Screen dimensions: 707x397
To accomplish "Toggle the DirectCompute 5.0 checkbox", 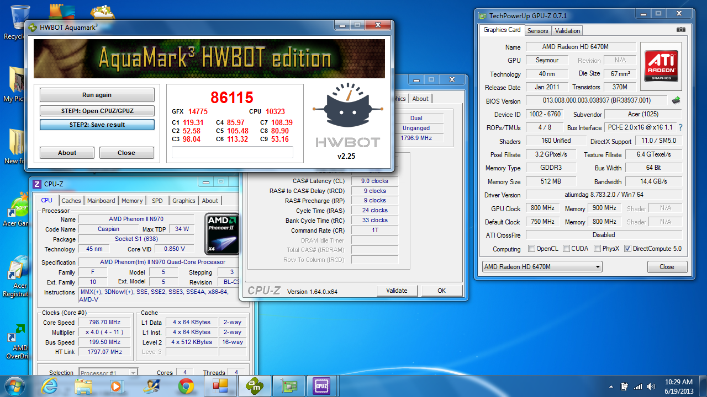I will pos(627,249).
